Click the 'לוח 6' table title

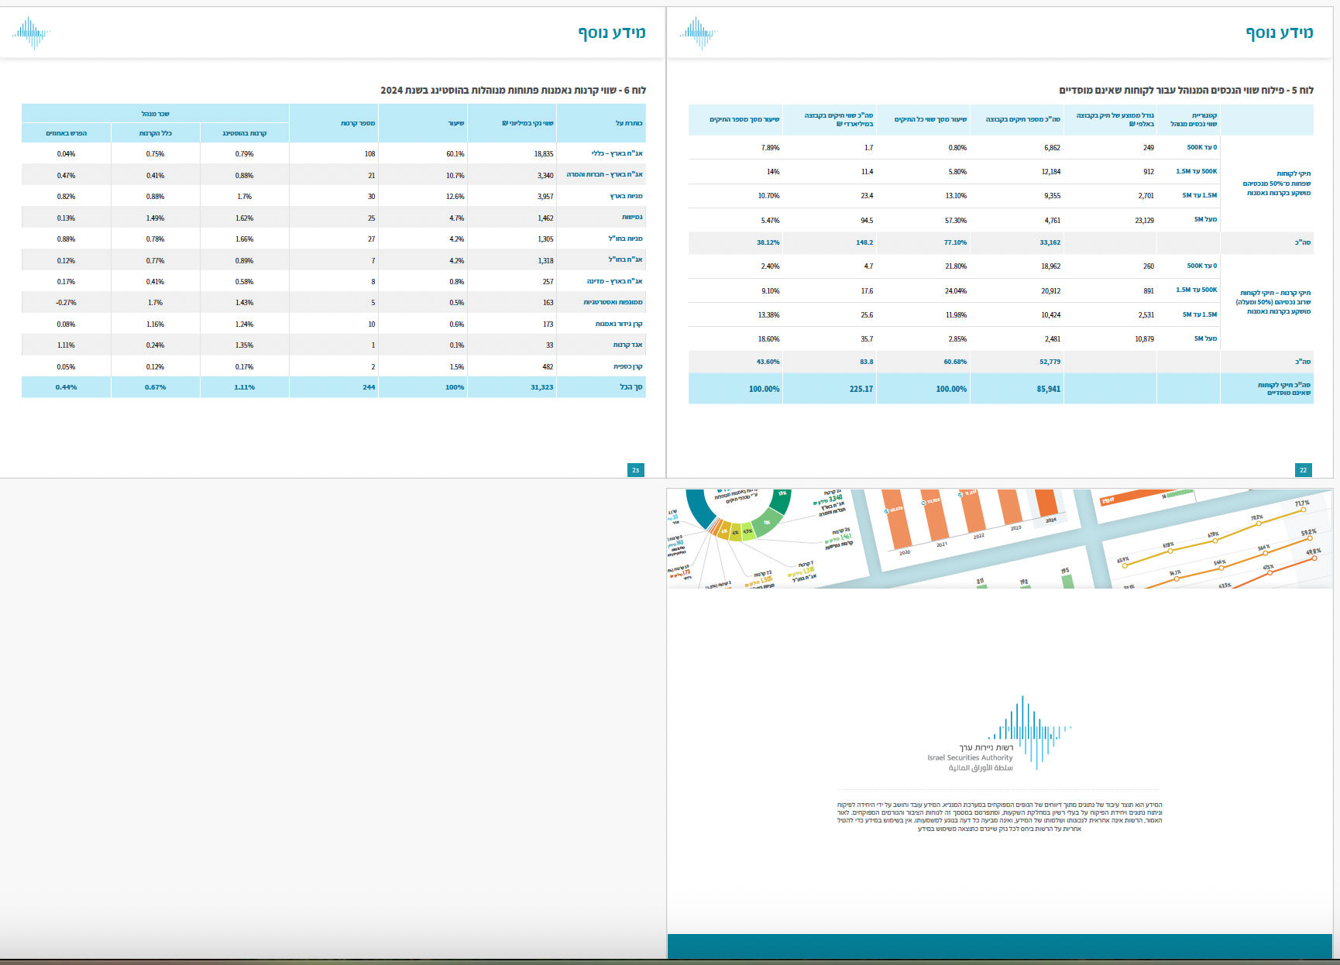point(513,91)
